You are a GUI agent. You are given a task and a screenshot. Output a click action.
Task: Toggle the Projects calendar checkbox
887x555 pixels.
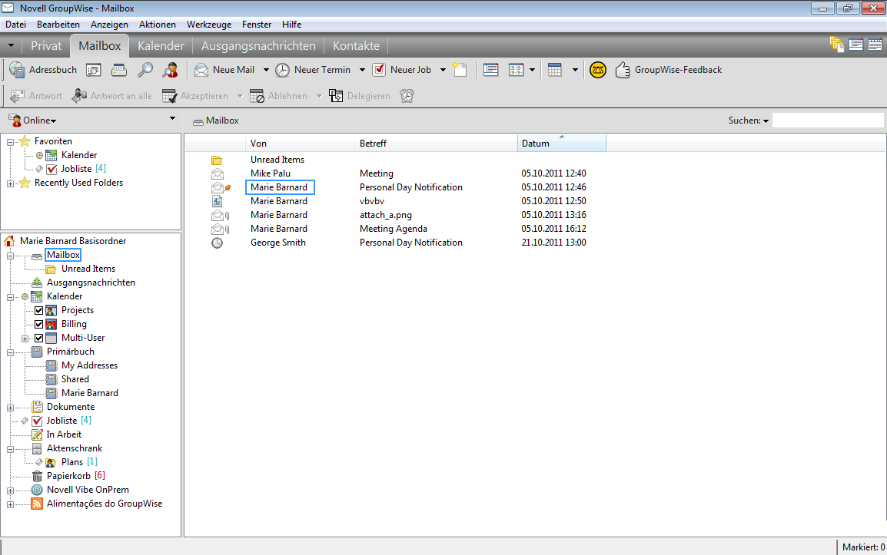point(39,310)
